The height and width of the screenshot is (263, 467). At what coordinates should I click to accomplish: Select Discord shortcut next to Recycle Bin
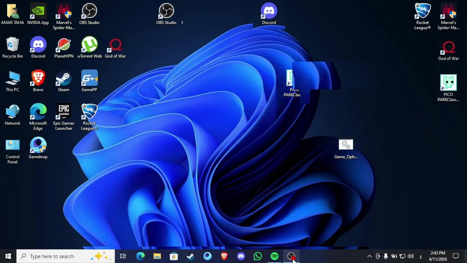tap(38, 48)
